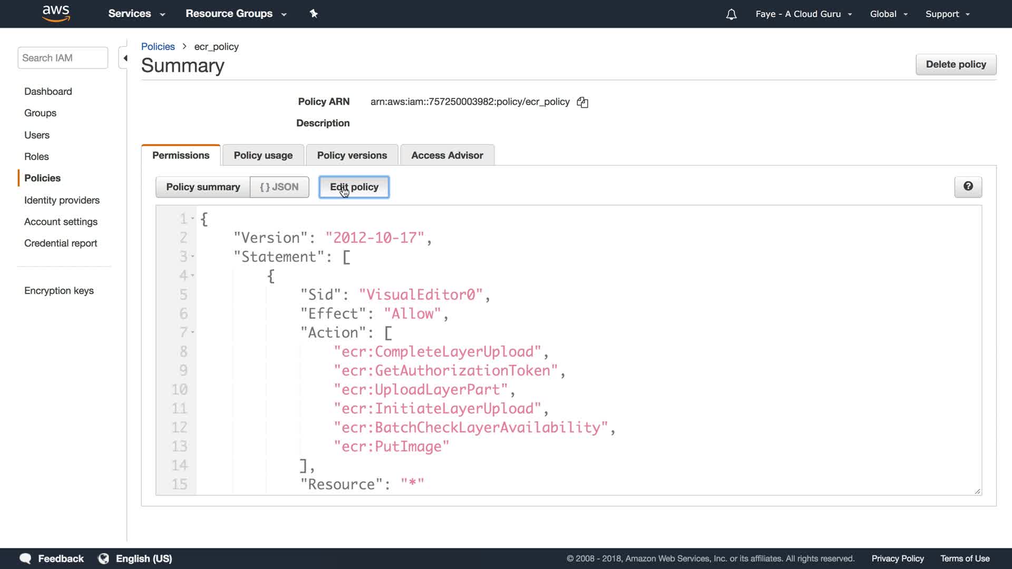Fold the Action array at line 7
This screenshot has width=1012, height=569.
(x=192, y=332)
